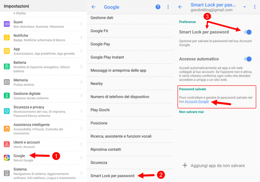The image size is (260, 182).
Task: Click Google title in middle header
Action: [x=112, y=7]
